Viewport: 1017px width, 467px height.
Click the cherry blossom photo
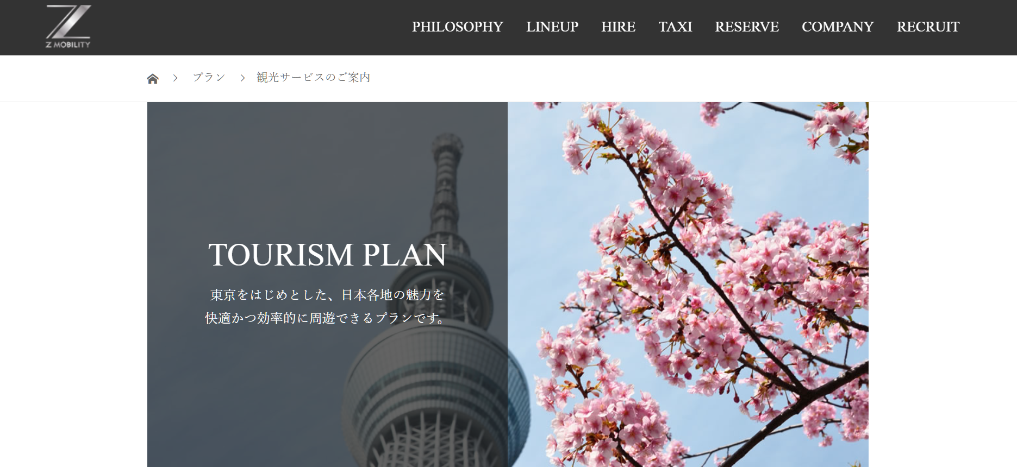coord(688,285)
